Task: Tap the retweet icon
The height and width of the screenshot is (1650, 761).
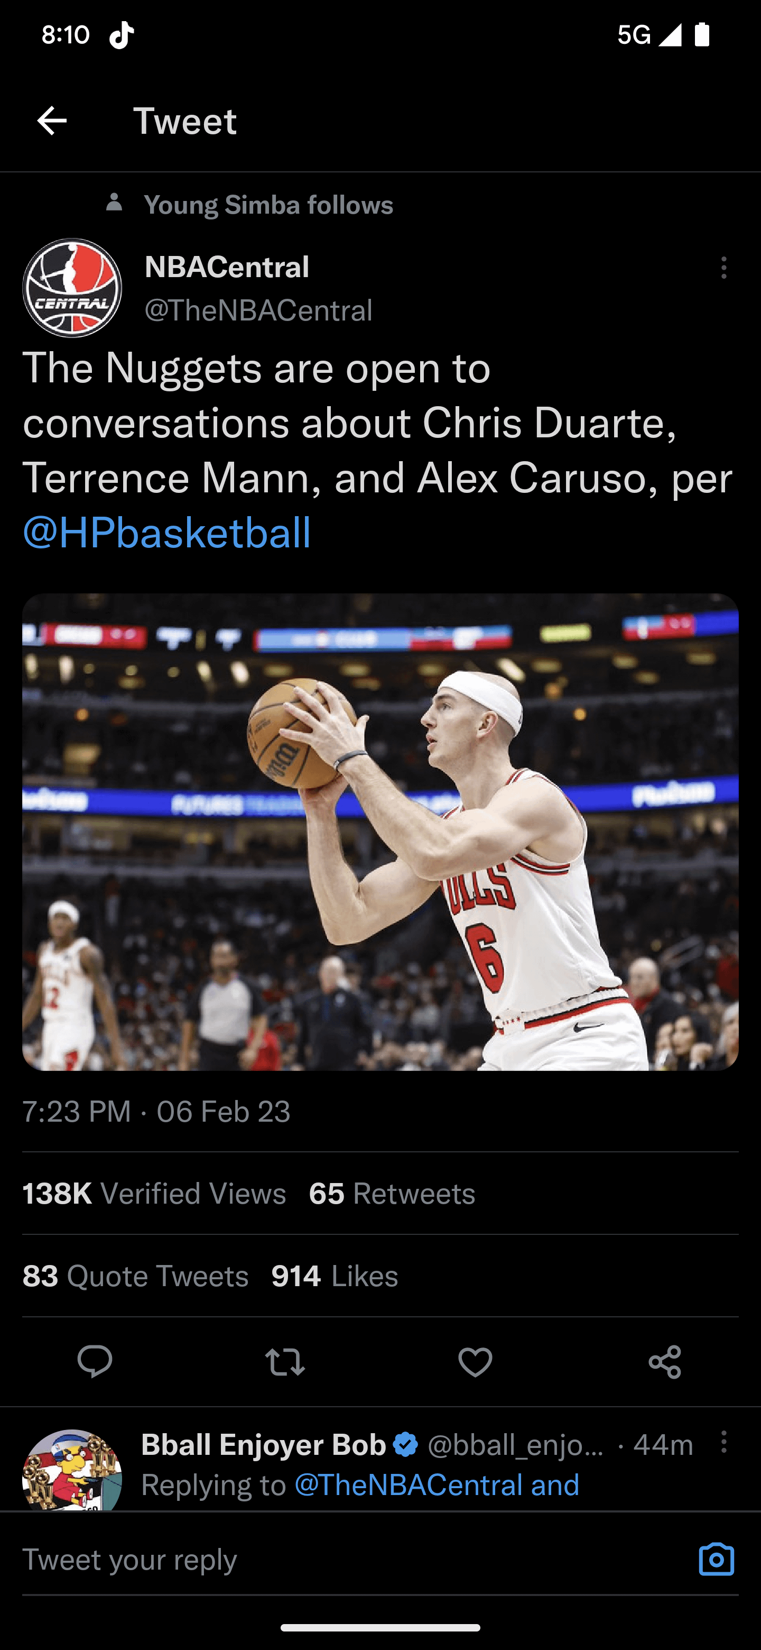Action: 285,1361
